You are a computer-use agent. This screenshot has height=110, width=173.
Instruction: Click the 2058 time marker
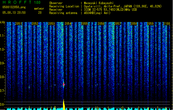click(134, 24)
